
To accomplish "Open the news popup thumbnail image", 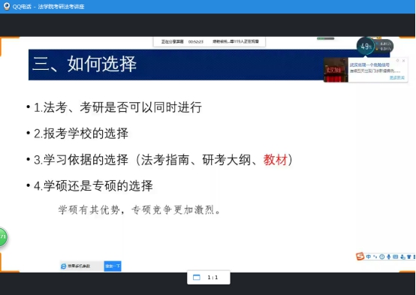I will (x=336, y=70).
